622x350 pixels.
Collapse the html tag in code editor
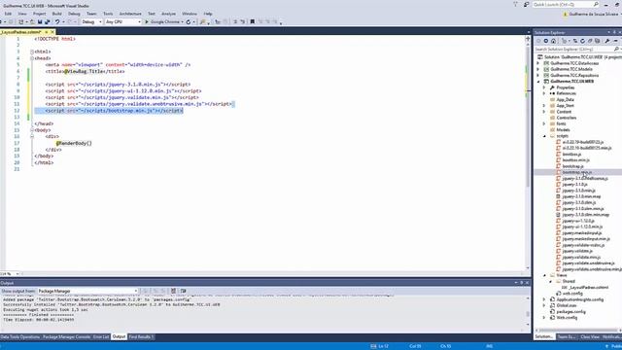32,52
